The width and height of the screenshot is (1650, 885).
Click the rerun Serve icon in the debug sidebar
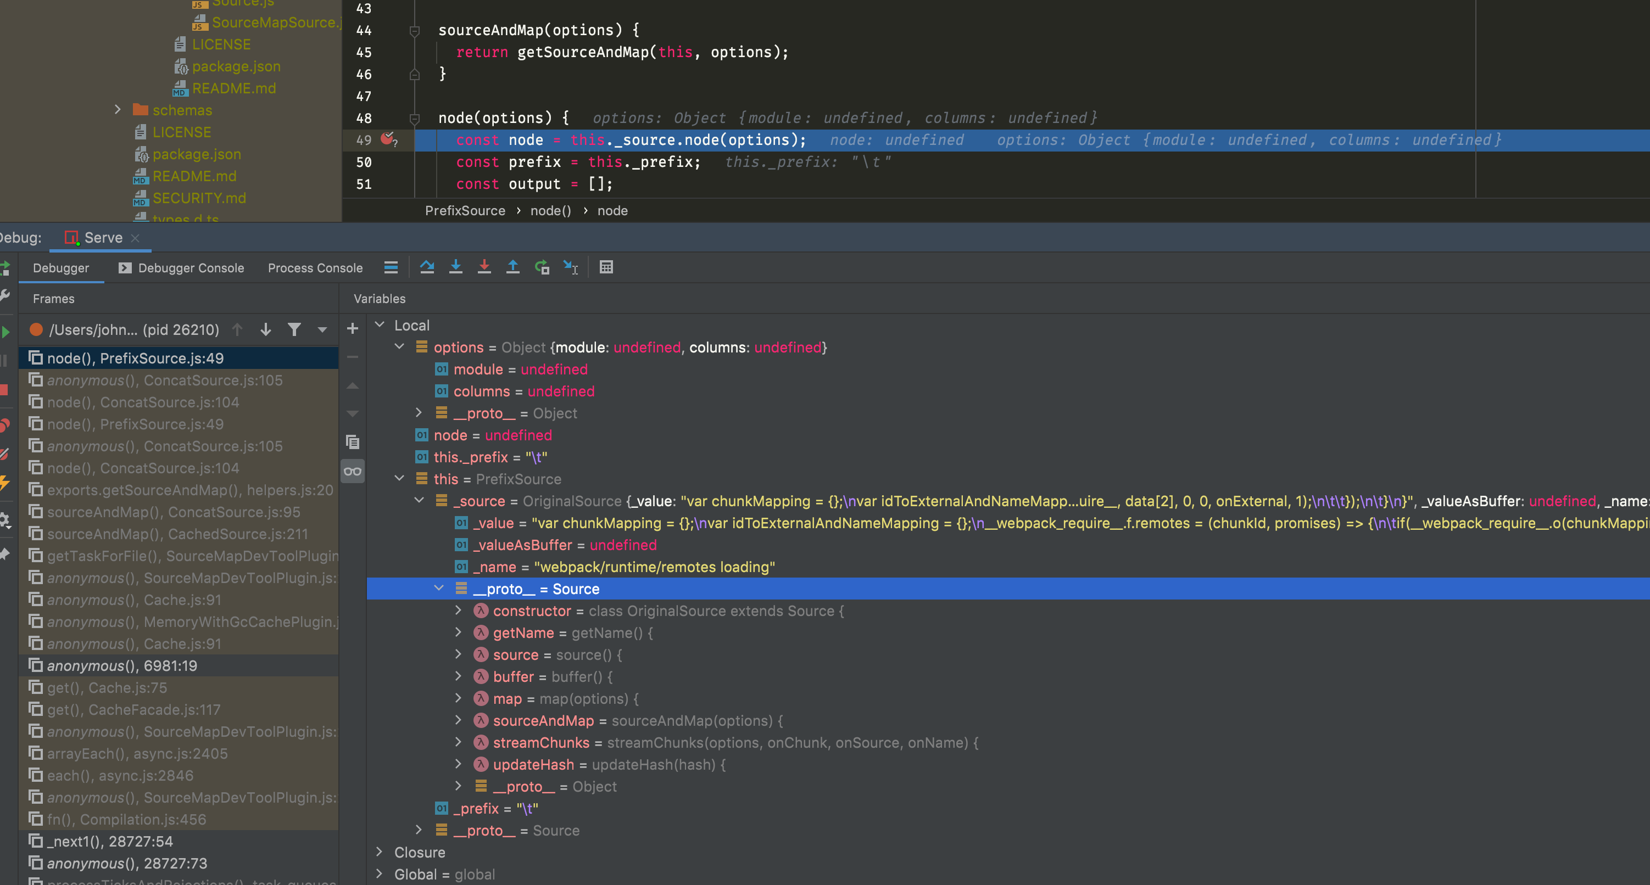5,268
